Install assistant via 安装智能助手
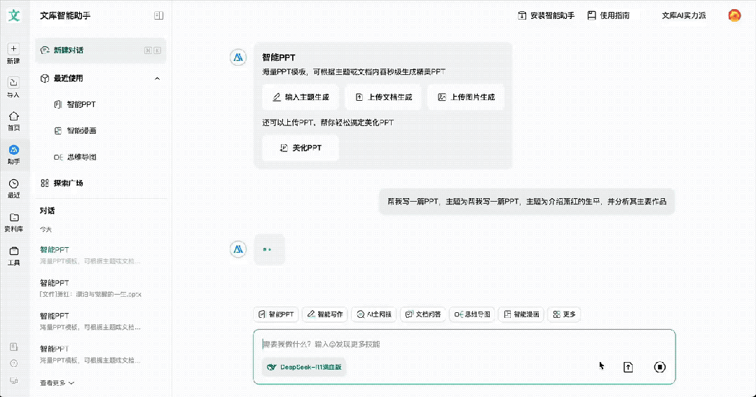Screen dimensions: 756x397 [547, 15]
